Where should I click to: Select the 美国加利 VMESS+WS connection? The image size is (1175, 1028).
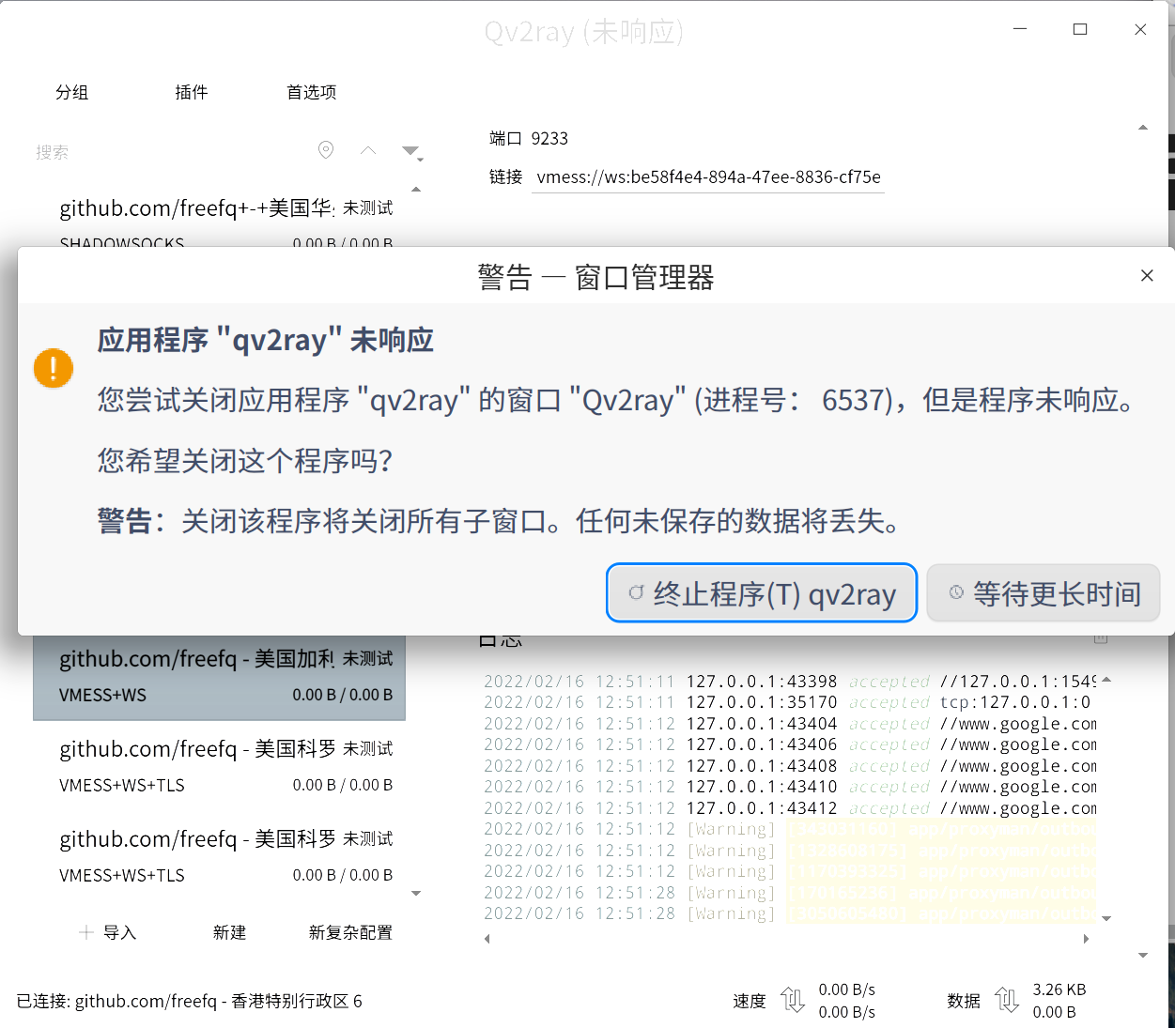click(x=220, y=677)
